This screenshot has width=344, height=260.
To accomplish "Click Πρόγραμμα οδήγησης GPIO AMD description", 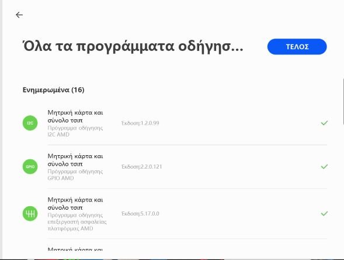I will tap(75, 175).
